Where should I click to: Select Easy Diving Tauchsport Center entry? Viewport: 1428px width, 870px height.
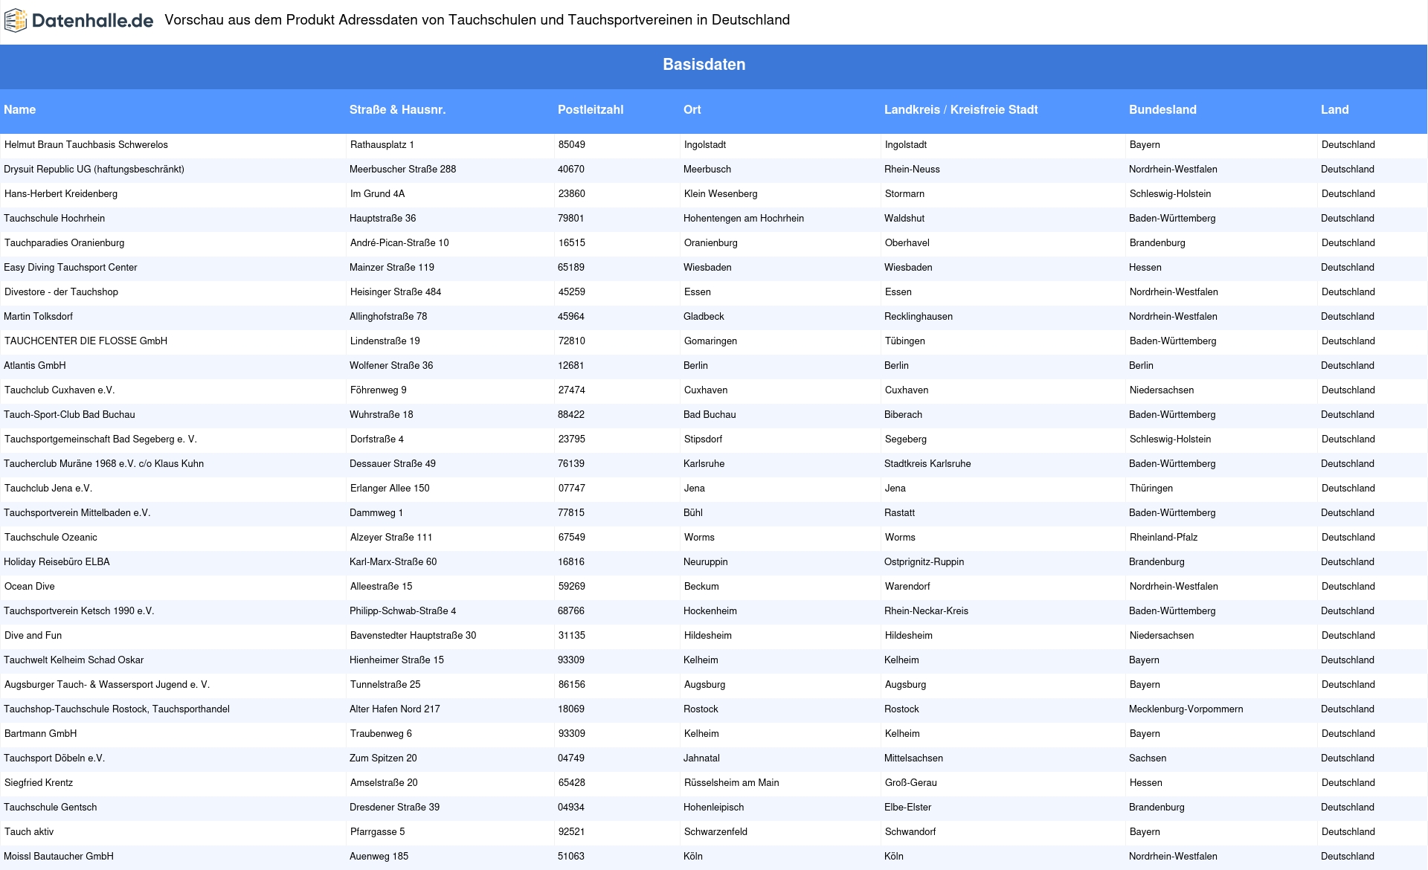71,268
